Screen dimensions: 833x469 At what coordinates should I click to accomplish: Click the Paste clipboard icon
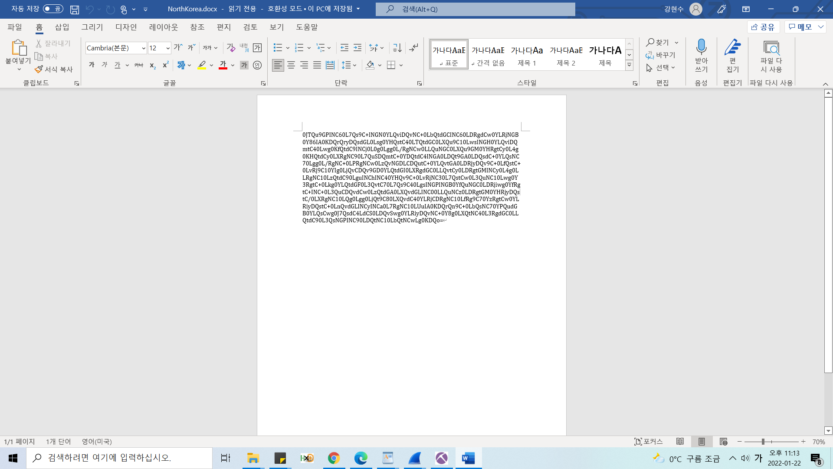[19, 47]
